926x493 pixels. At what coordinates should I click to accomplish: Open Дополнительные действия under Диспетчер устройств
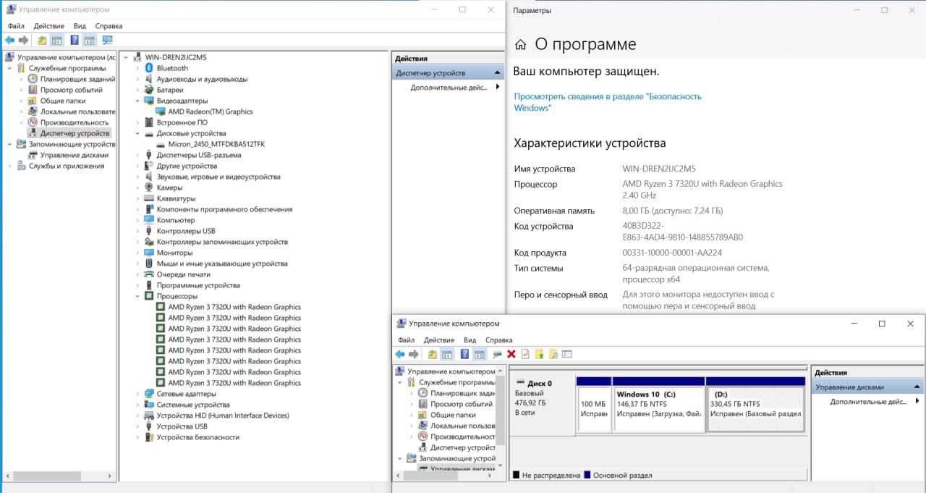click(x=449, y=88)
